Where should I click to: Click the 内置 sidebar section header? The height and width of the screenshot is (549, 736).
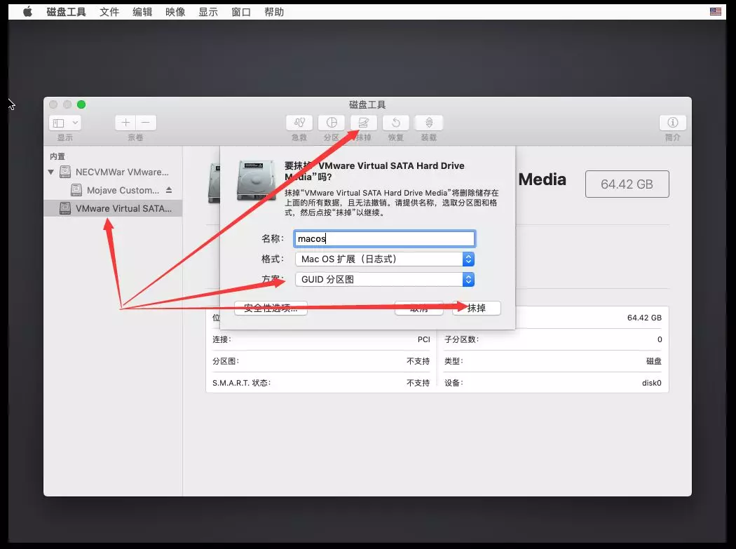[57, 156]
